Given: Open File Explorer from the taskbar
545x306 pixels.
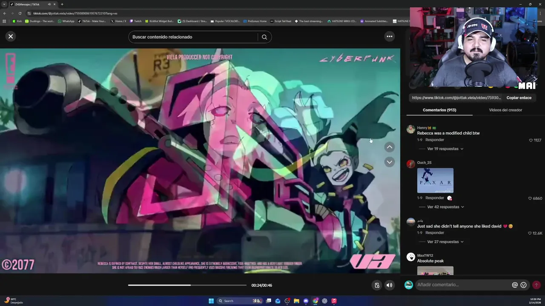Looking at the screenshot, I should pyautogui.click(x=296, y=301).
